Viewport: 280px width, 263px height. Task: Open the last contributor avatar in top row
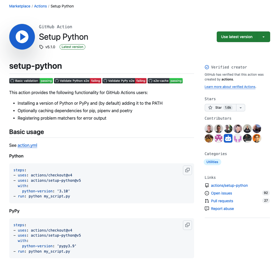point(257,129)
